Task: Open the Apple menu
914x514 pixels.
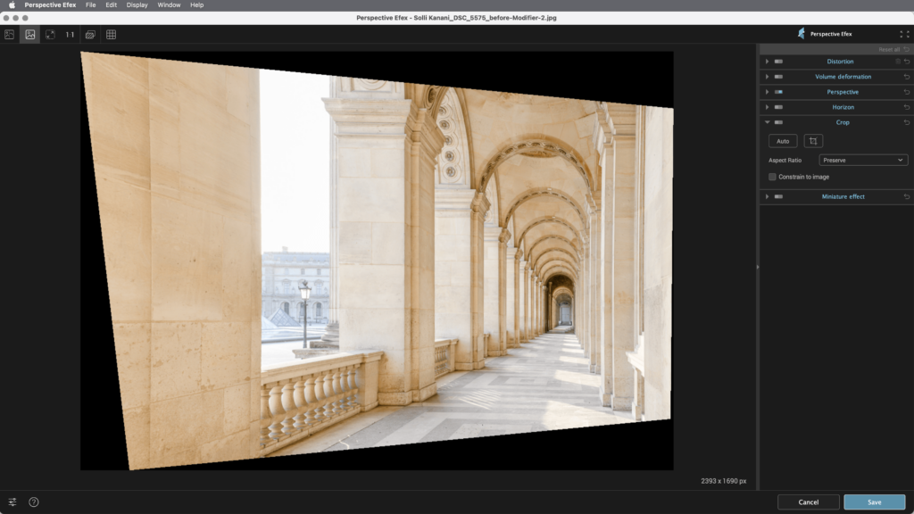Action: [12, 4]
